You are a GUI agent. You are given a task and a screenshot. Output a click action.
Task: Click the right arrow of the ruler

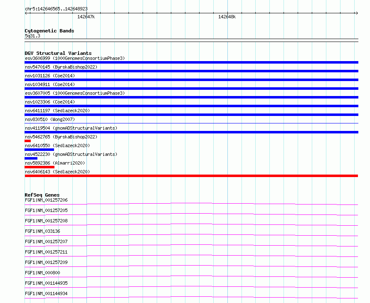pos(357,13)
